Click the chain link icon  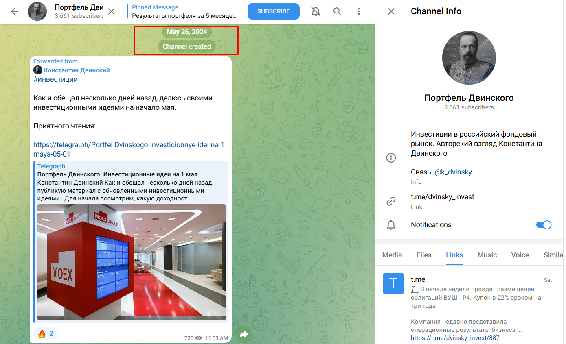[391, 201]
